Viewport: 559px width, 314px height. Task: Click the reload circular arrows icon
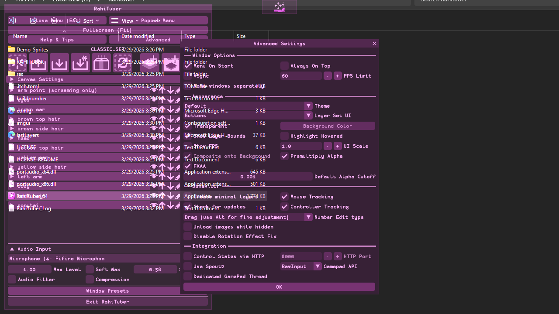(x=123, y=63)
